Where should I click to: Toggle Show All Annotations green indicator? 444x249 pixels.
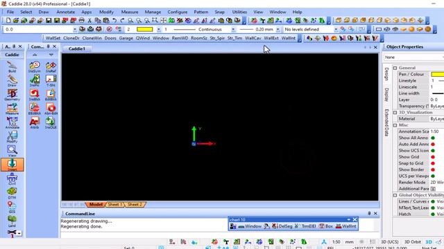(x=433, y=138)
